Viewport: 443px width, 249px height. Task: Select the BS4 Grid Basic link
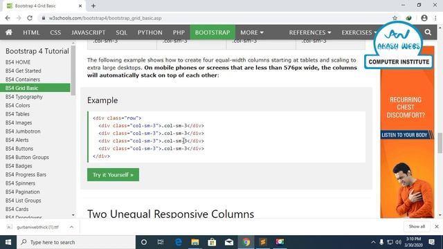[x=35, y=88]
